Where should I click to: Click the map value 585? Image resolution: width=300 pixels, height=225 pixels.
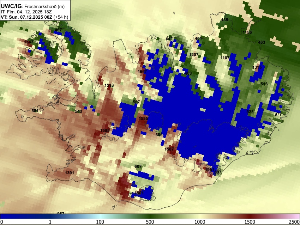click(159, 135)
